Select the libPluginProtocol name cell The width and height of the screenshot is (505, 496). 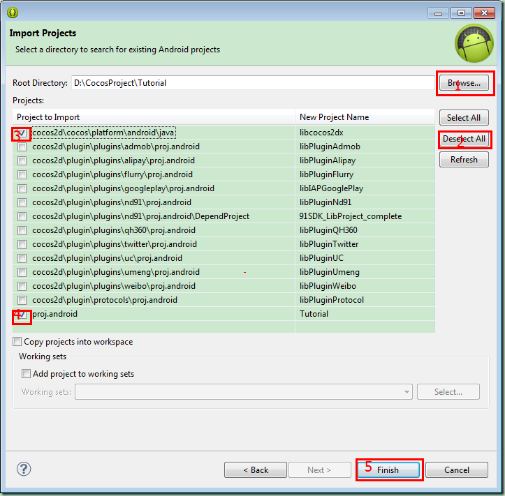pos(365,300)
